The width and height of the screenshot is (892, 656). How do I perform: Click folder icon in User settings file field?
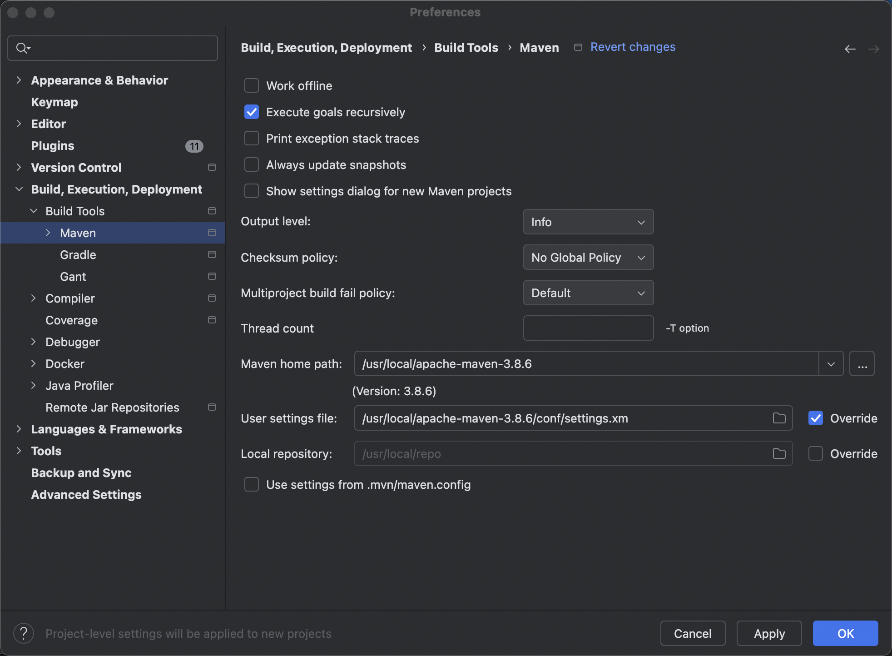pos(779,418)
